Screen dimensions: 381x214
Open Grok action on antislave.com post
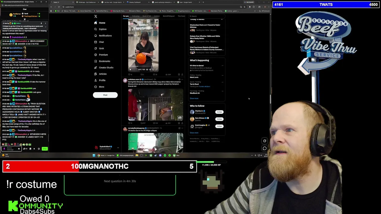[x=179, y=79]
